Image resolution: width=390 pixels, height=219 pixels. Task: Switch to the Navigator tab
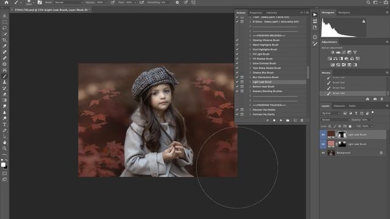pos(344,12)
